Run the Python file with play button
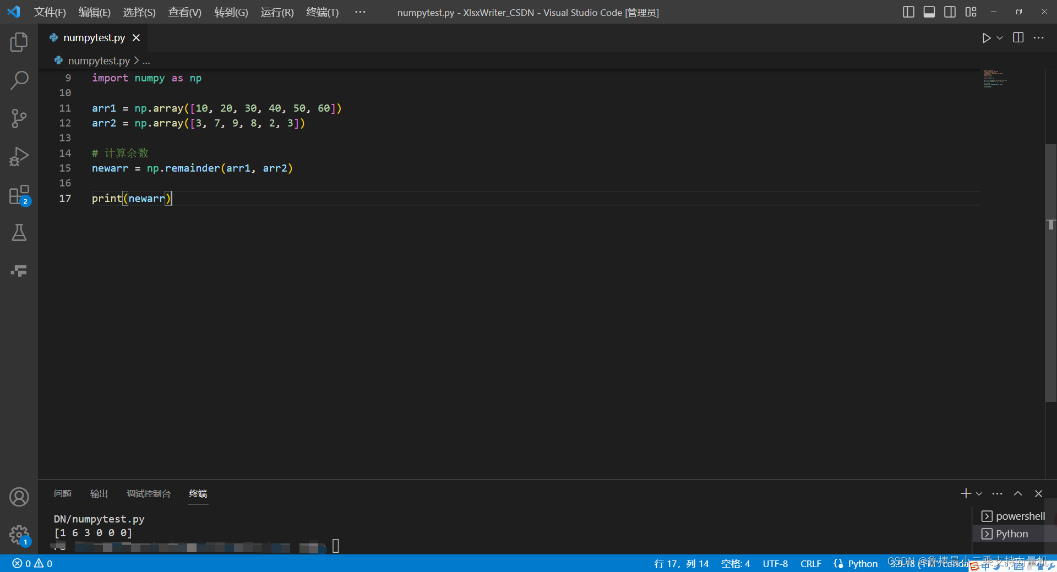This screenshot has width=1057, height=572. [x=986, y=38]
